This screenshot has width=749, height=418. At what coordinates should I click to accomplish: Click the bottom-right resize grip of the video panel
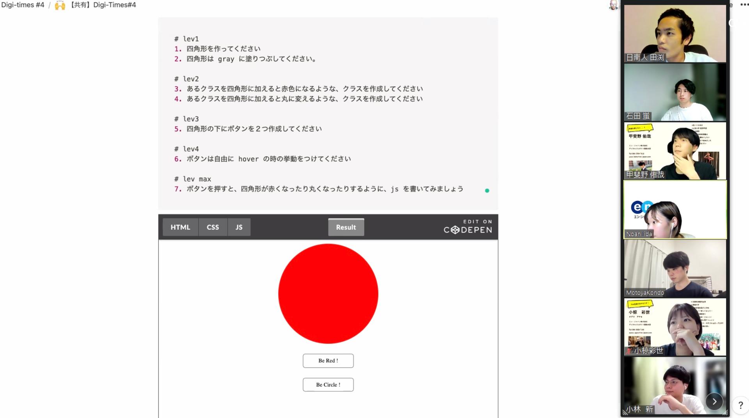(725, 413)
